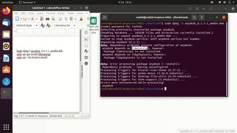This screenshot has width=237, height=133.
Task: Click the terminal search magnifier button
Action: tap(194, 17)
